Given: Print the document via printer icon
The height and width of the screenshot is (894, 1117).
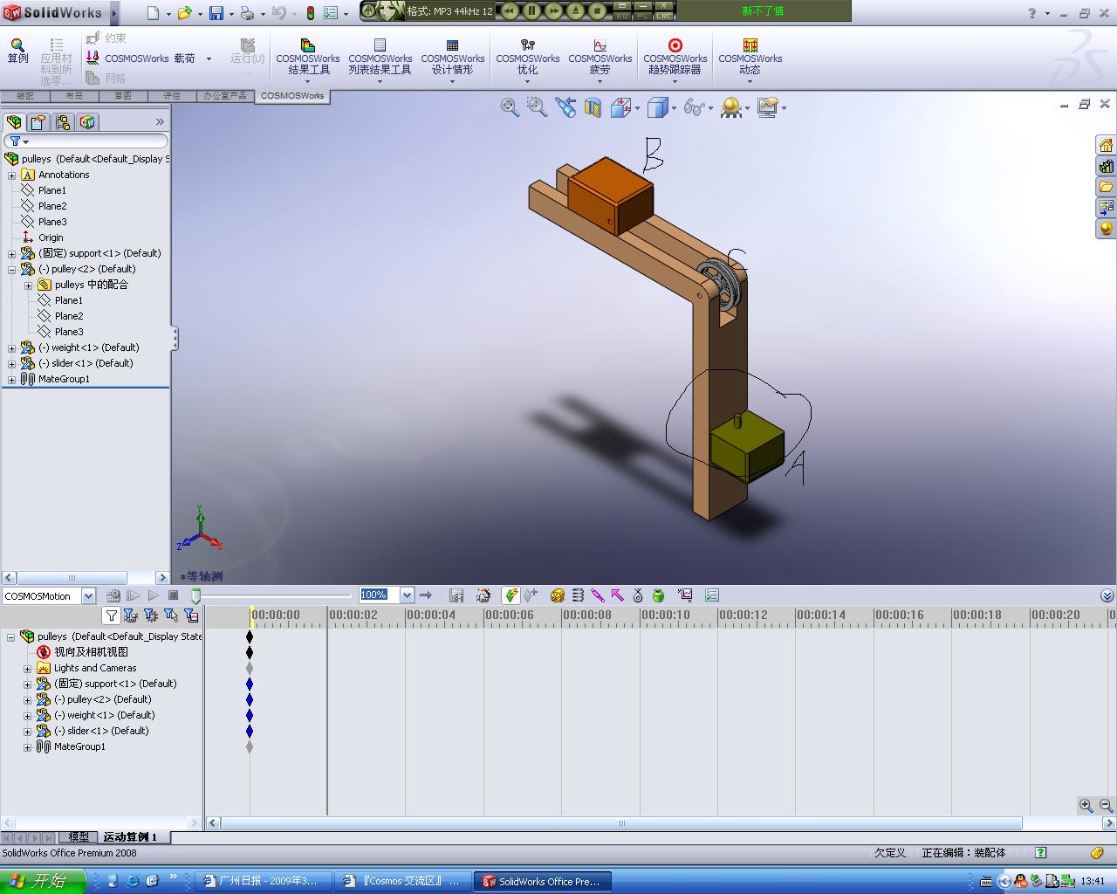Looking at the screenshot, I should coord(247,12).
